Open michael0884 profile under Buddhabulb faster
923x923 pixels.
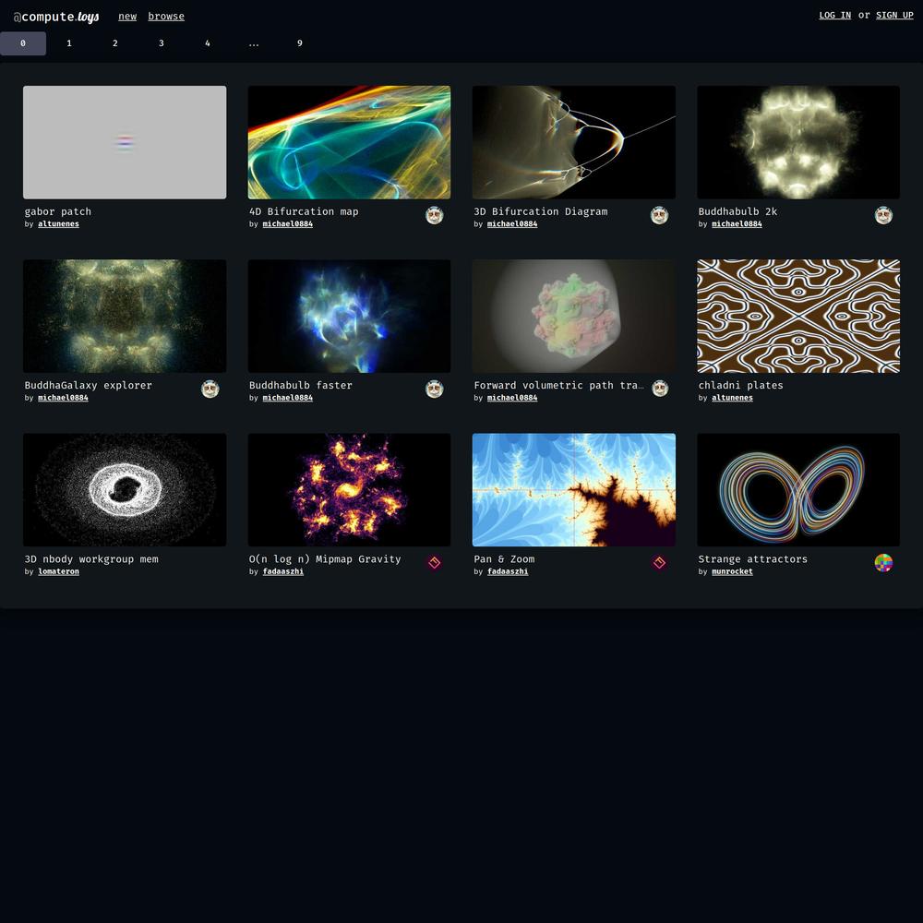click(287, 397)
